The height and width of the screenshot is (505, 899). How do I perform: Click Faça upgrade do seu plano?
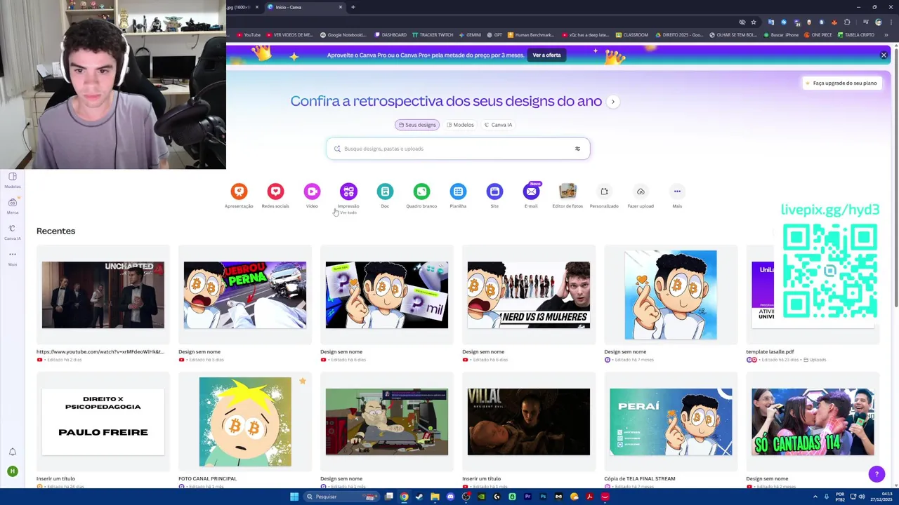click(841, 83)
